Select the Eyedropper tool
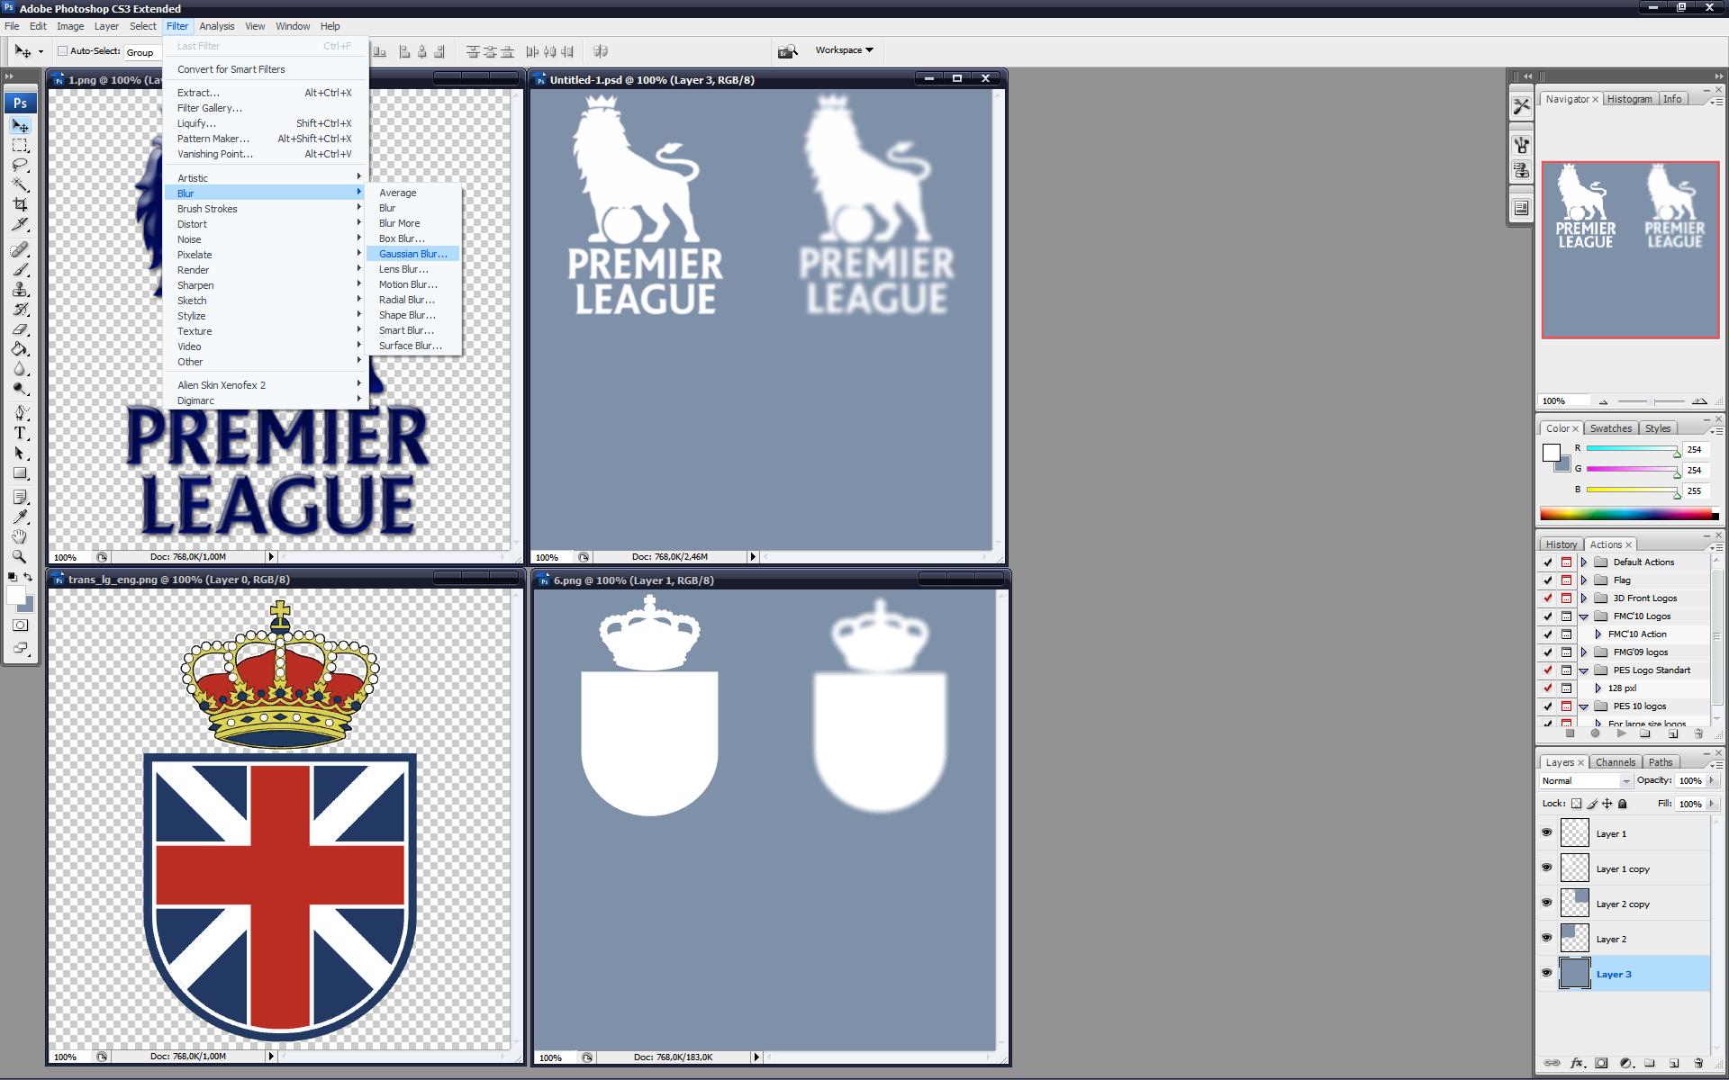 point(20,517)
